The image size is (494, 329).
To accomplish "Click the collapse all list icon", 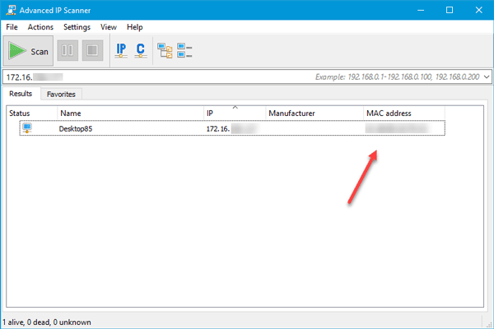I will pyautogui.click(x=184, y=51).
